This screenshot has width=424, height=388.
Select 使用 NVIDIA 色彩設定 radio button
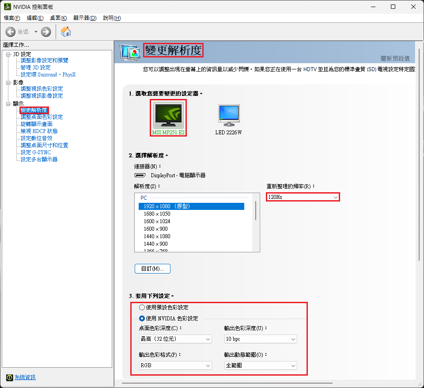[x=142, y=319]
